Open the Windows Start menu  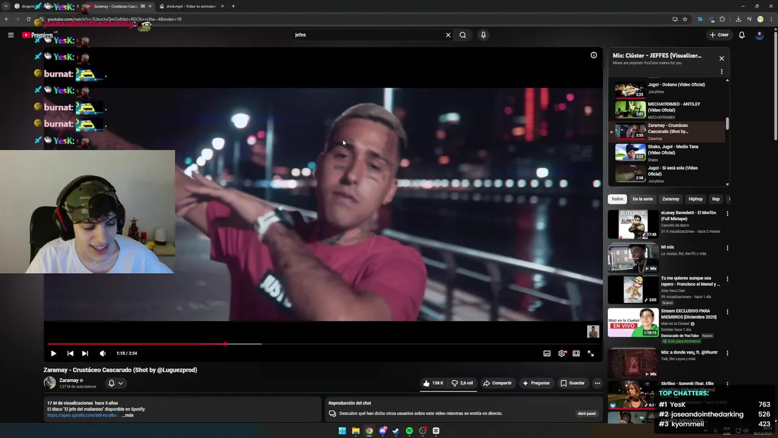coord(342,431)
